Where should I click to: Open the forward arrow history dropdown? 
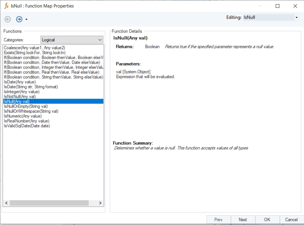click(26, 20)
